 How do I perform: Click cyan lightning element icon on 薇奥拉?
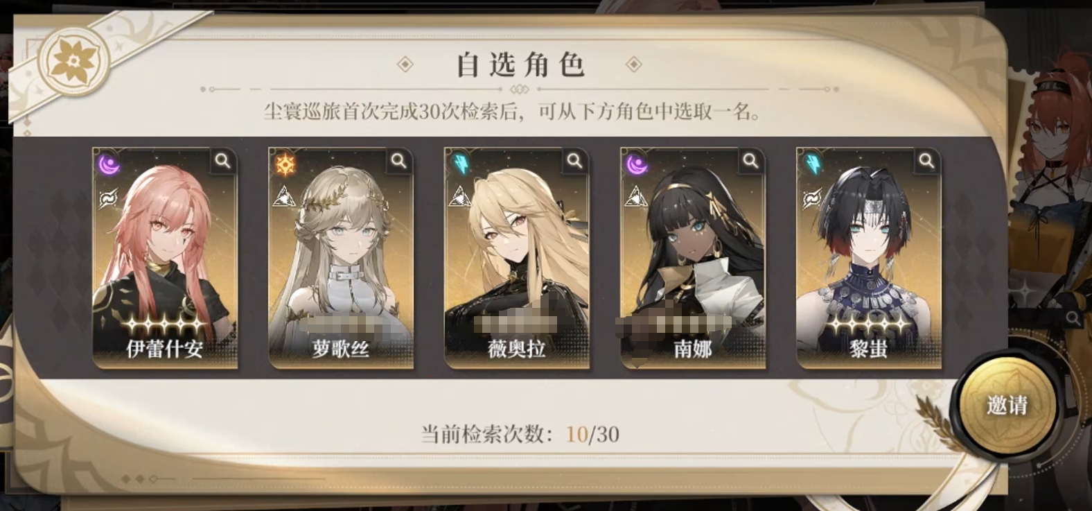(x=461, y=164)
